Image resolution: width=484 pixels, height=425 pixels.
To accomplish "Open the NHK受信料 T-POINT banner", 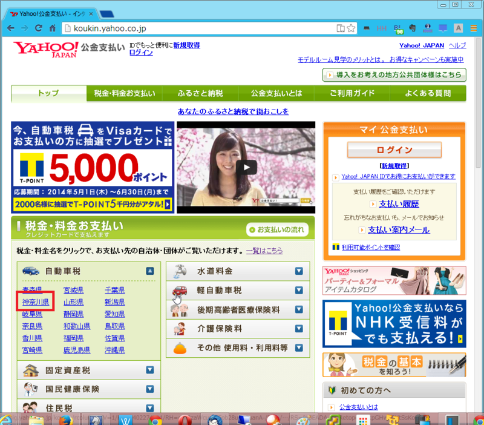I will click(x=394, y=324).
